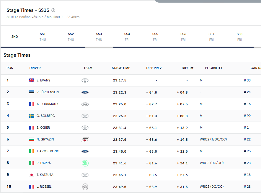
Task: Click the Irish flag beside J. Armstrong
Action: pyautogui.click(x=32, y=151)
